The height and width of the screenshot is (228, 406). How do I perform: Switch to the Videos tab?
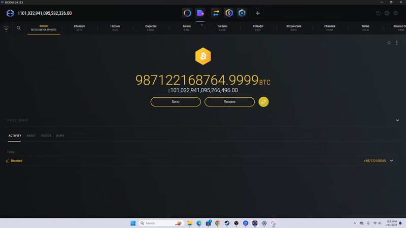(x=46, y=136)
